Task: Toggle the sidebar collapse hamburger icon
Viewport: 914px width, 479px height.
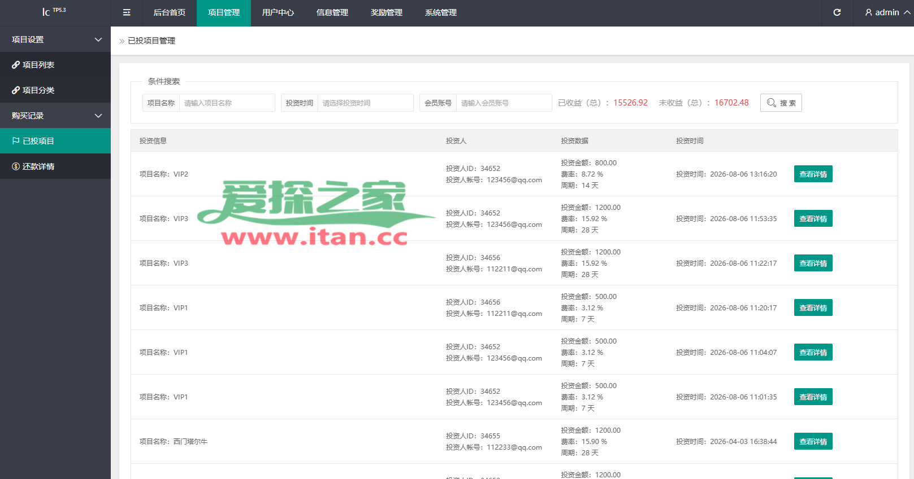Action: [127, 12]
